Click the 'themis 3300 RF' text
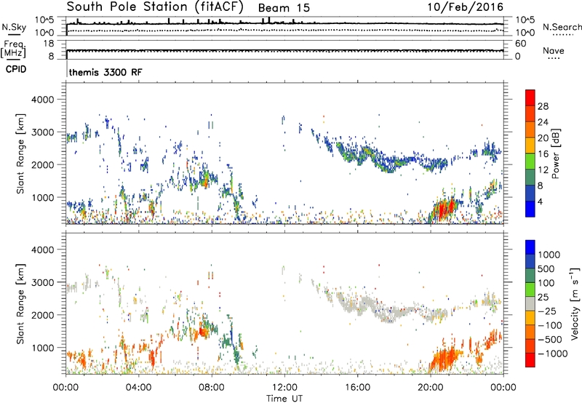The image size is (582, 403). (105, 72)
